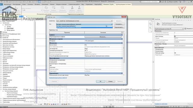Click the favorites star icon in title bar
Viewport: 193px width, 108px height.
point(165,2)
